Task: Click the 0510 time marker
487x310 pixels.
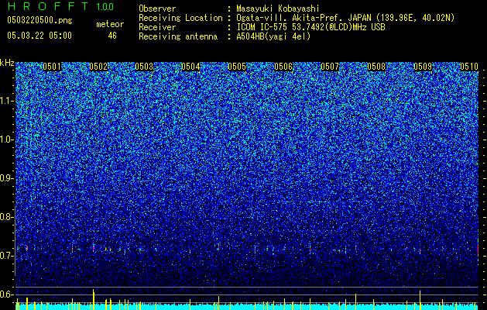Action: [x=469, y=67]
